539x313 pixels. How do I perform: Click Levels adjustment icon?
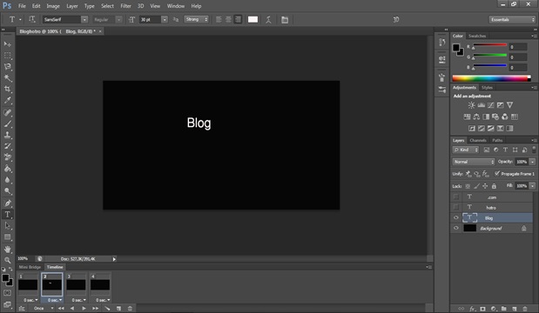(482, 105)
